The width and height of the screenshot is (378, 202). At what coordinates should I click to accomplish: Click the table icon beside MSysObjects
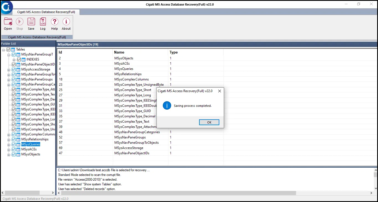[18, 154]
